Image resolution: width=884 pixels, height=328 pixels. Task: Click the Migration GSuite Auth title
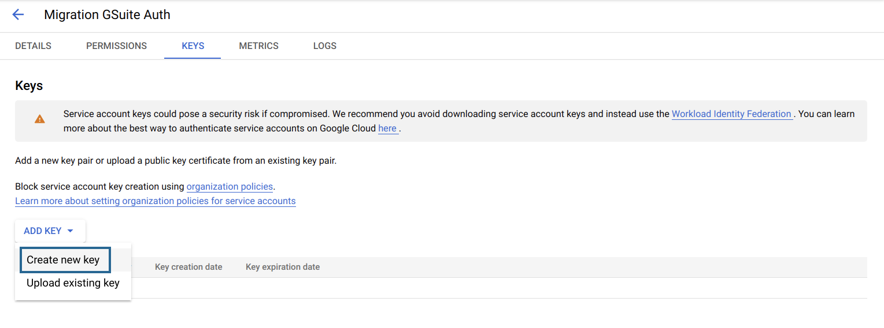click(x=107, y=15)
